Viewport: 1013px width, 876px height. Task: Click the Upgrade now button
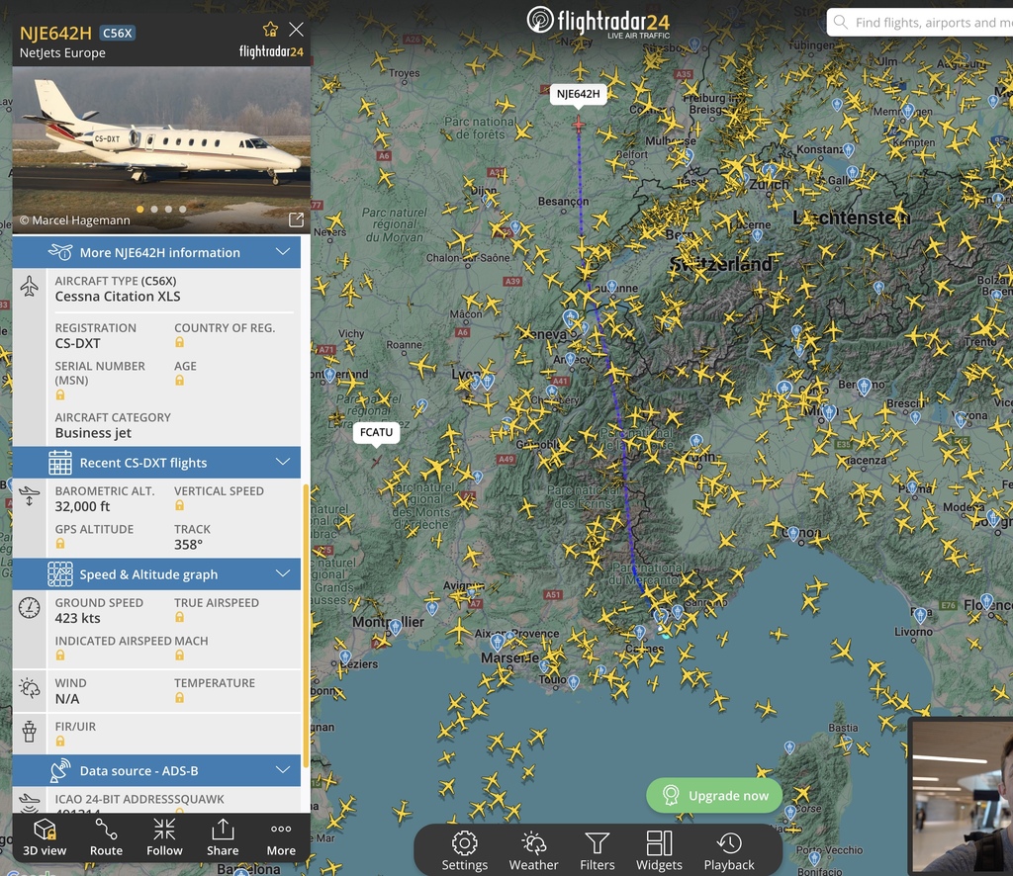pyautogui.click(x=714, y=795)
